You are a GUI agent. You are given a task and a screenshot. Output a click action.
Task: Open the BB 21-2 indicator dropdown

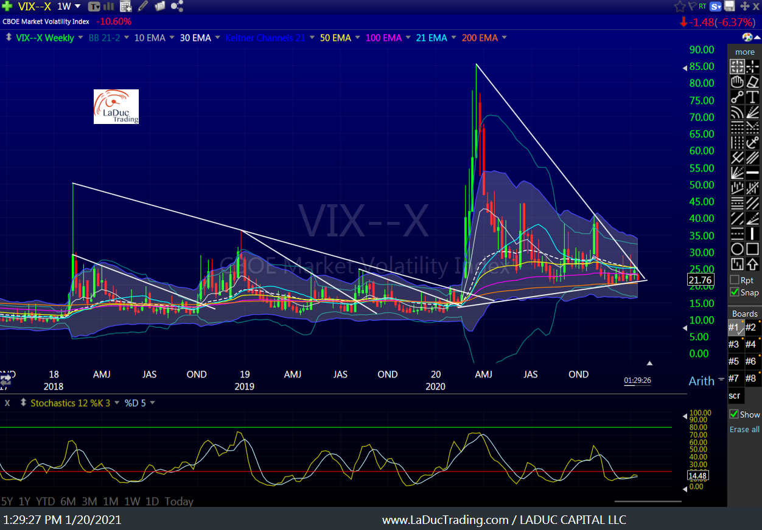pos(127,38)
